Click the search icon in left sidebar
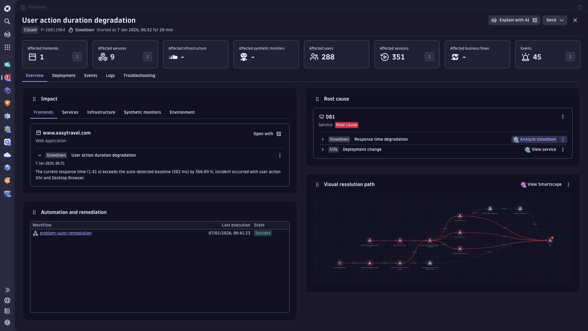588x331 pixels. pyautogui.click(x=7, y=21)
